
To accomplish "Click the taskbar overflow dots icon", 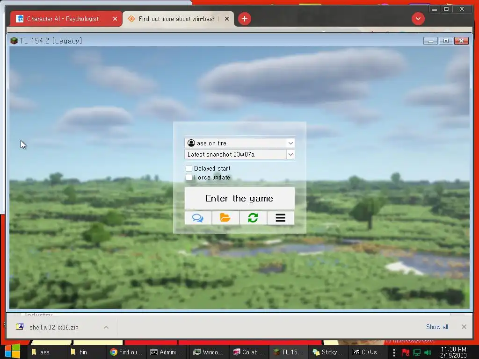I will click(x=394, y=352).
